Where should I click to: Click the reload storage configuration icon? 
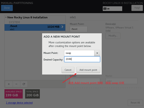(24, 84)
